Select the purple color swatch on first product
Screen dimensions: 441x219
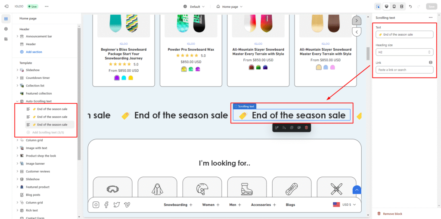point(117,78)
